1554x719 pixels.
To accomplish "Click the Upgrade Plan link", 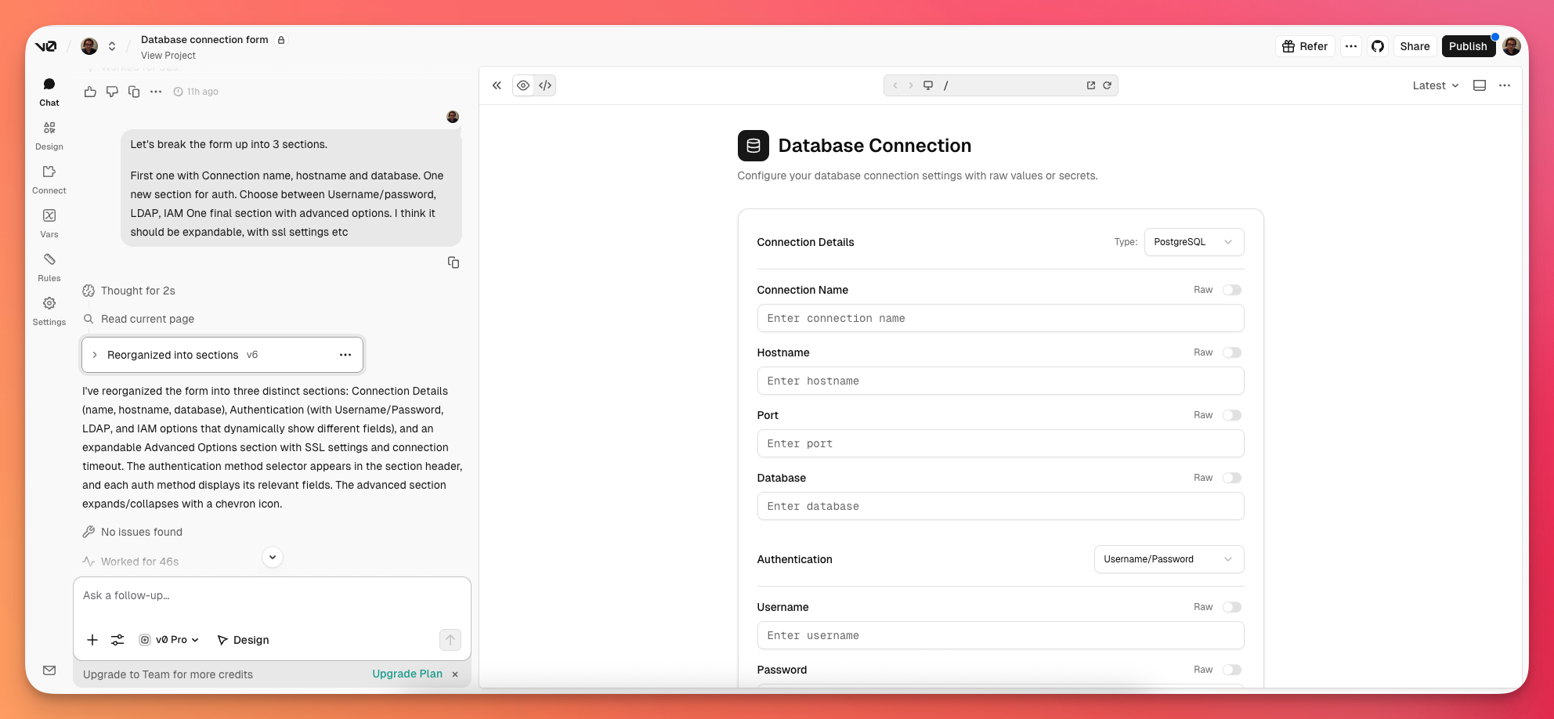I will coord(407,674).
